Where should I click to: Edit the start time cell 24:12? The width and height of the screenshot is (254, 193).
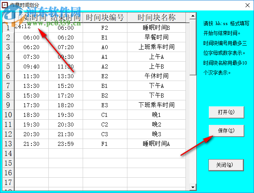31,28
